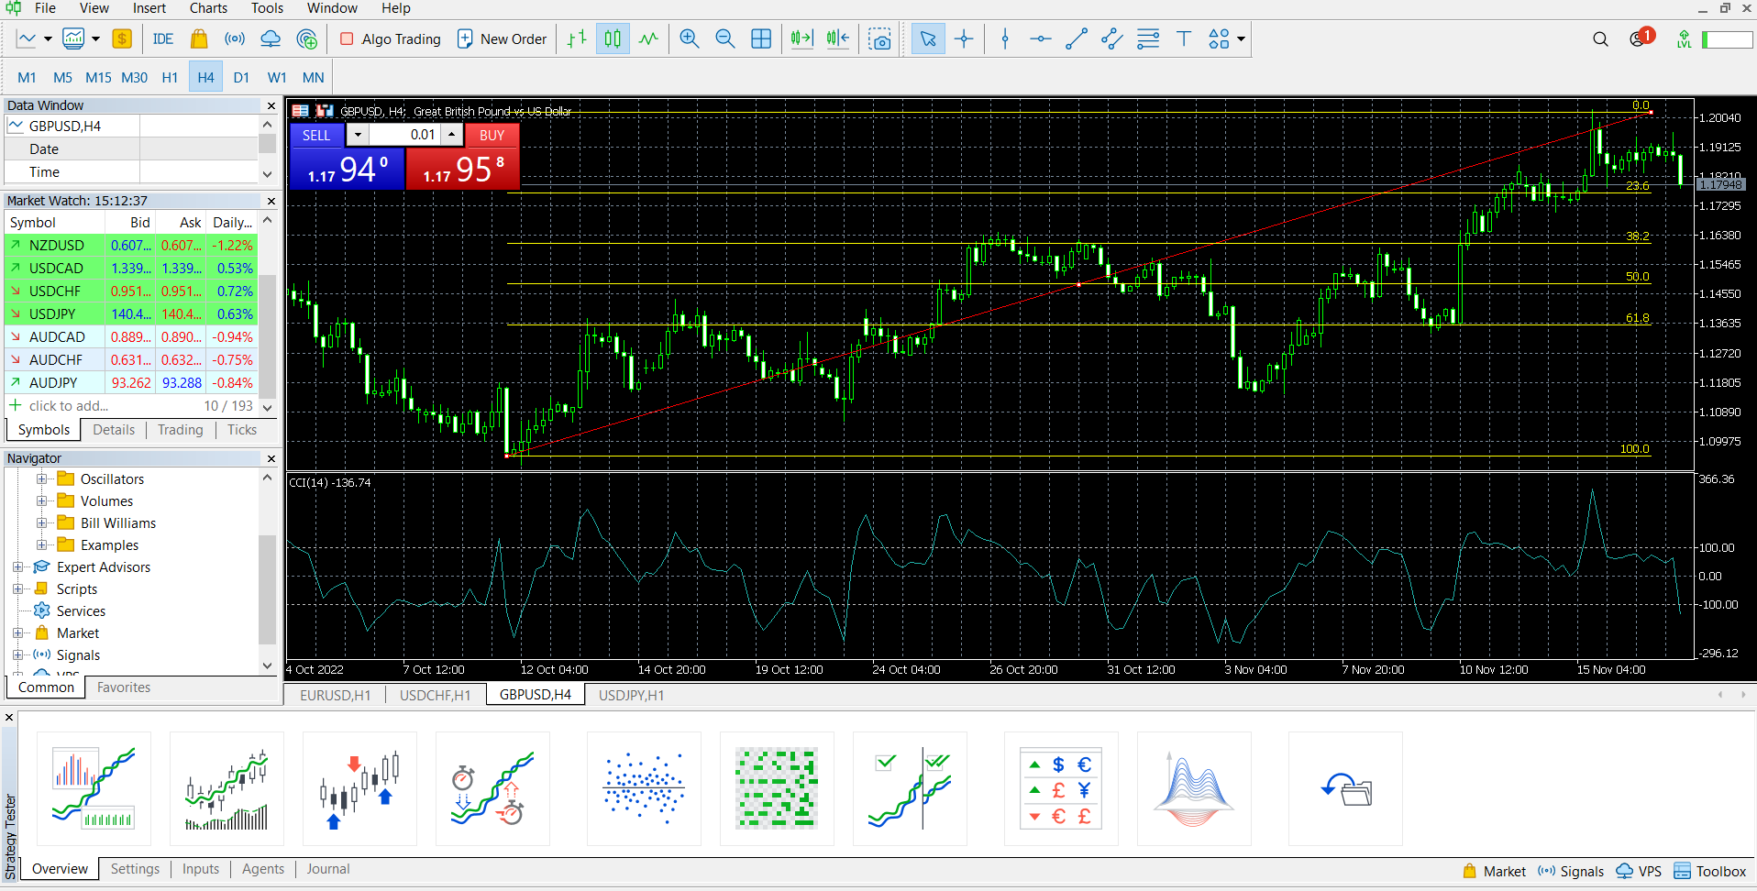Viewport: 1757px width, 891px height.
Task: Switch chart to bar chart mode
Action: pyautogui.click(x=577, y=38)
